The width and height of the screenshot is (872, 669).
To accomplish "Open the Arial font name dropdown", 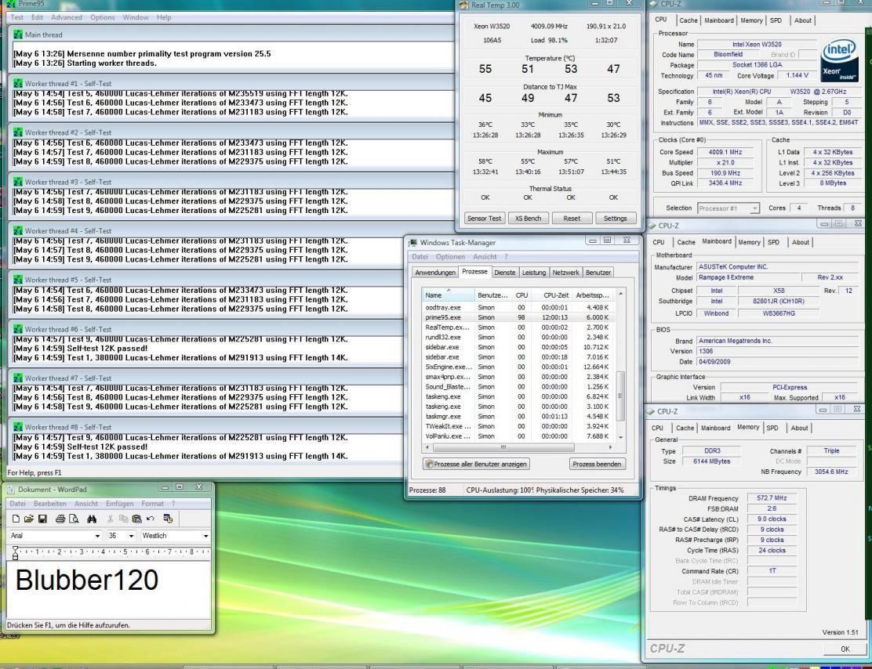I will (97, 536).
